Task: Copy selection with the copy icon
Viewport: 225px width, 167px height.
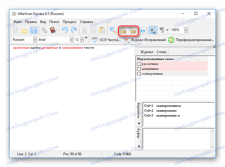Action: 93,30
